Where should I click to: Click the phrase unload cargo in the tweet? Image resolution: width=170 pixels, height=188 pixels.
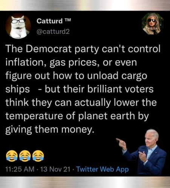click(117, 76)
